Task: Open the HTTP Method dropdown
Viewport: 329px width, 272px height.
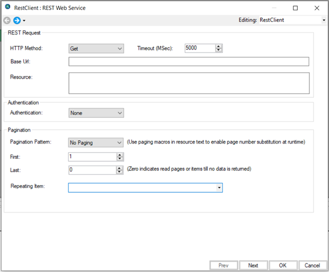Action: pos(96,48)
